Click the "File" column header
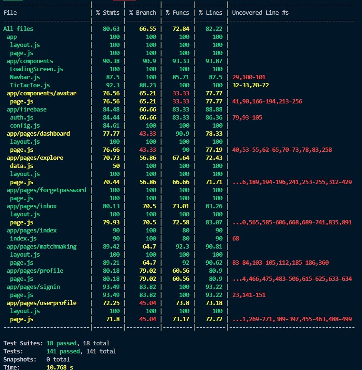 (10, 13)
